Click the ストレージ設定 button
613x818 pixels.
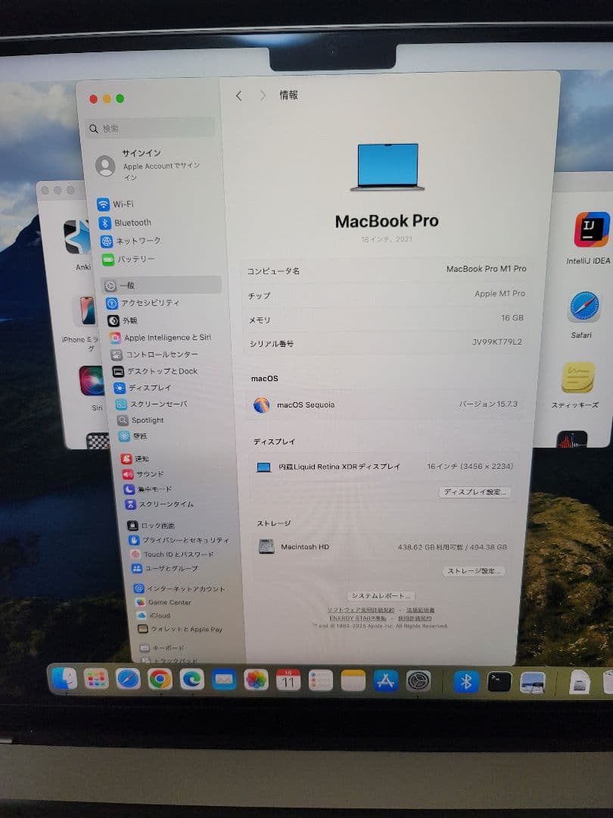pyautogui.click(x=474, y=570)
